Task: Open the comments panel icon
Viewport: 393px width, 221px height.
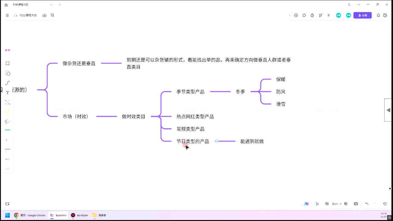Action: [304, 15]
